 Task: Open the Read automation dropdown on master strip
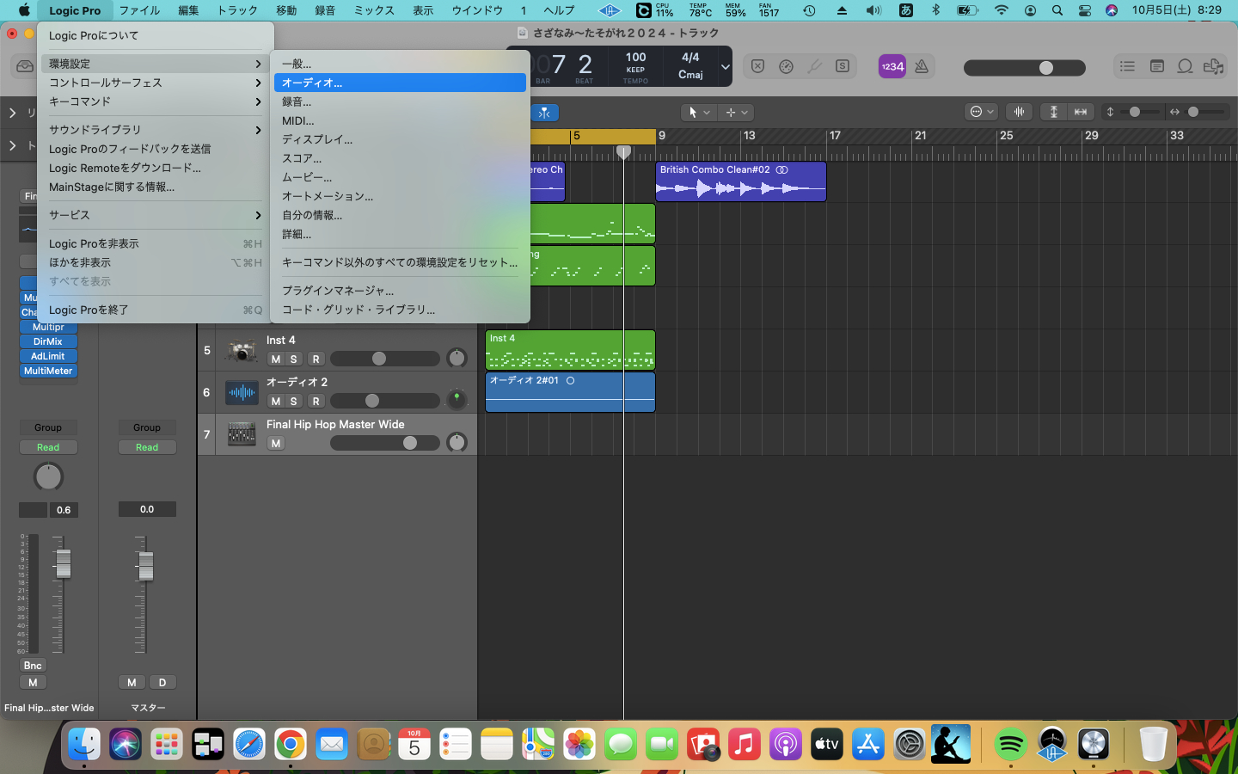click(x=147, y=447)
